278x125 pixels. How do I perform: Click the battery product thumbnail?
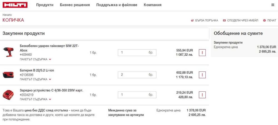(8, 75)
